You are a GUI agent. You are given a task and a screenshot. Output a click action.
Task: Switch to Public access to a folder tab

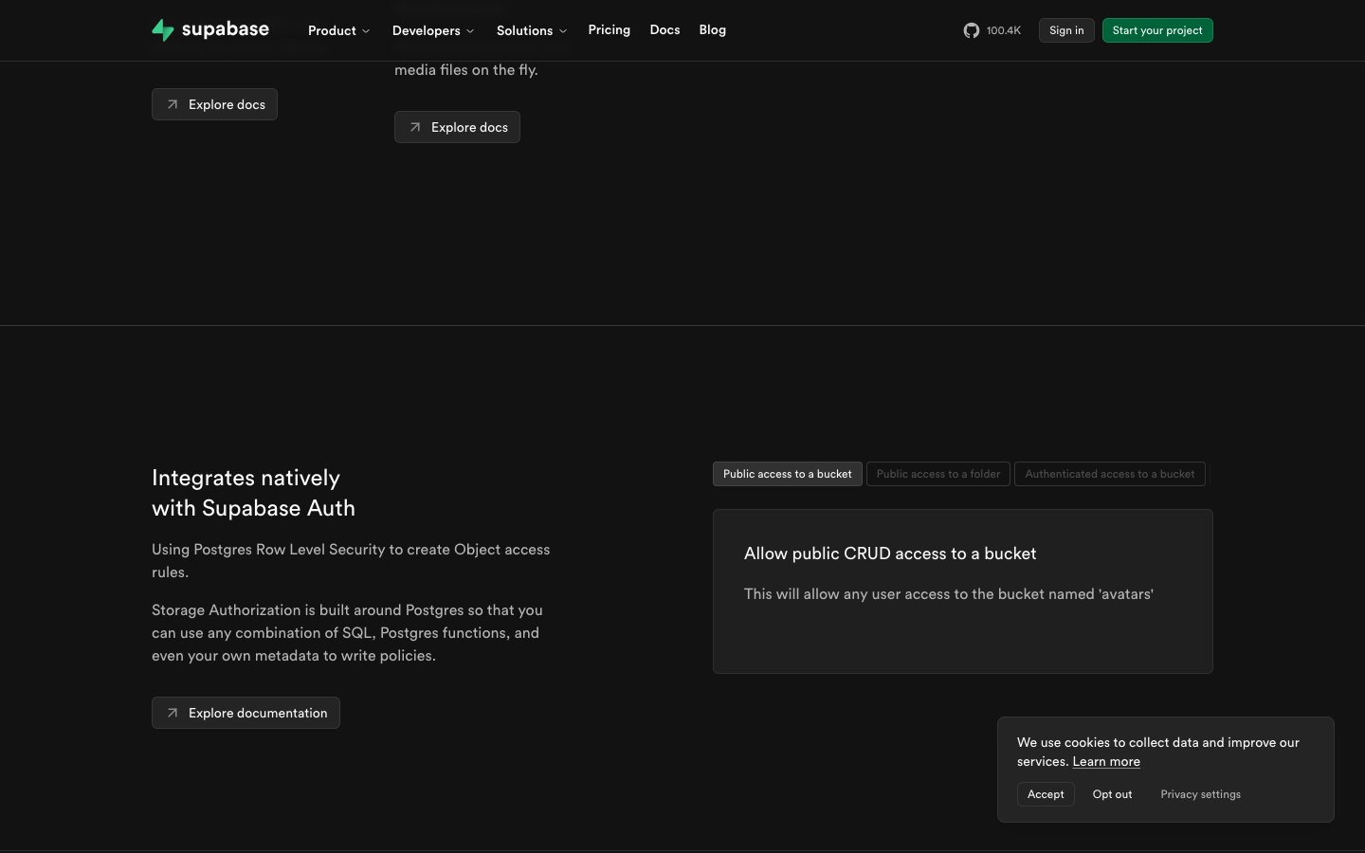coord(937,474)
